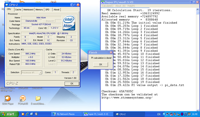200x117 pixels.
Task: Click the PI value output pi_data.txt line
Action: click(x=145, y=85)
